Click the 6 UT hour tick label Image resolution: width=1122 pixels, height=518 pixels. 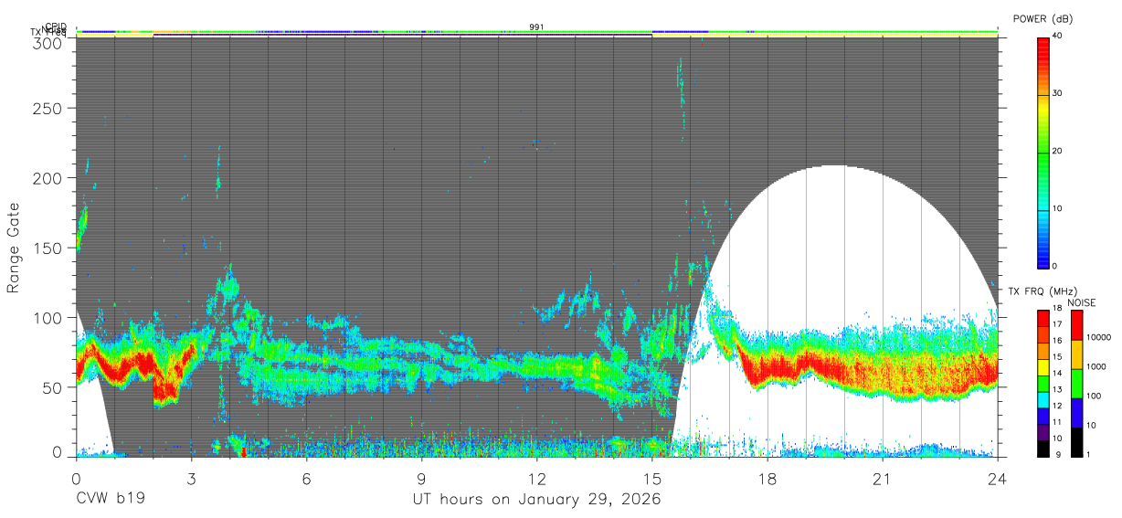[306, 478]
